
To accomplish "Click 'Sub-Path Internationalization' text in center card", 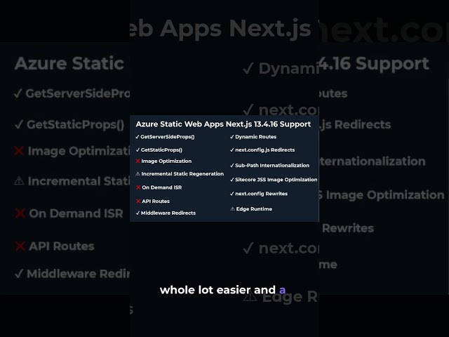I will pos(272,166).
